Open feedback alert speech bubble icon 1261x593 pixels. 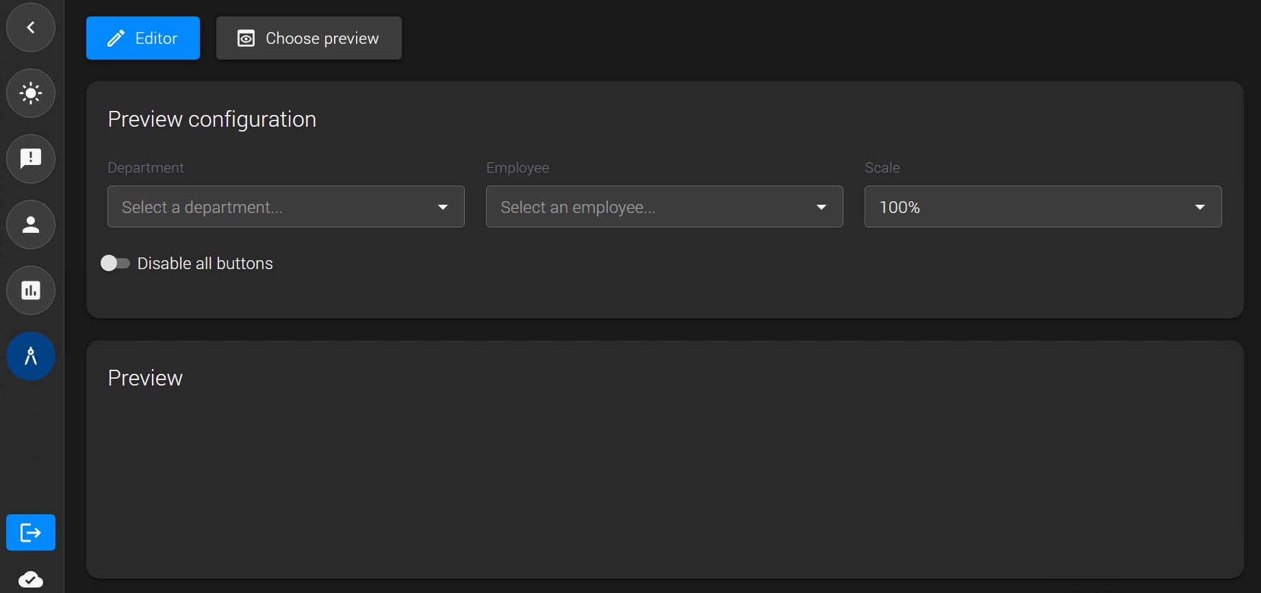coord(31,159)
